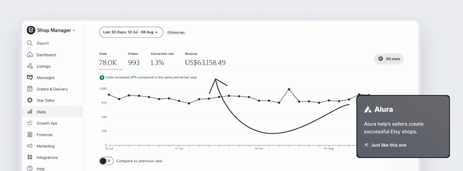Select Stats in the sidebar

coord(52,112)
